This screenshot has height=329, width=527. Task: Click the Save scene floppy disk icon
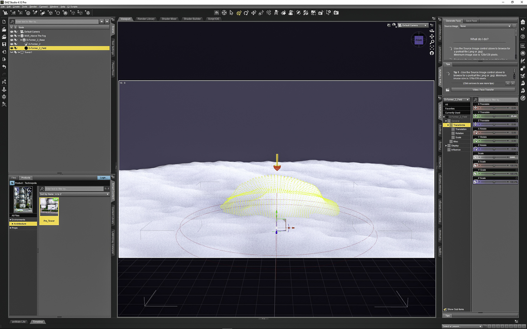4,44
